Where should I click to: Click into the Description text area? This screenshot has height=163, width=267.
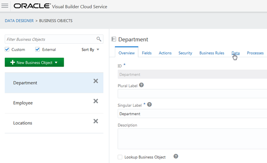click(x=192, y=139)
